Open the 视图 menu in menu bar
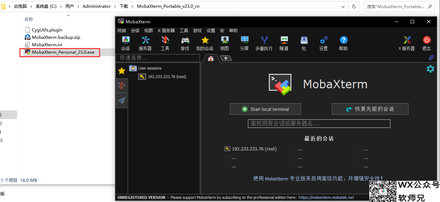 149,31
